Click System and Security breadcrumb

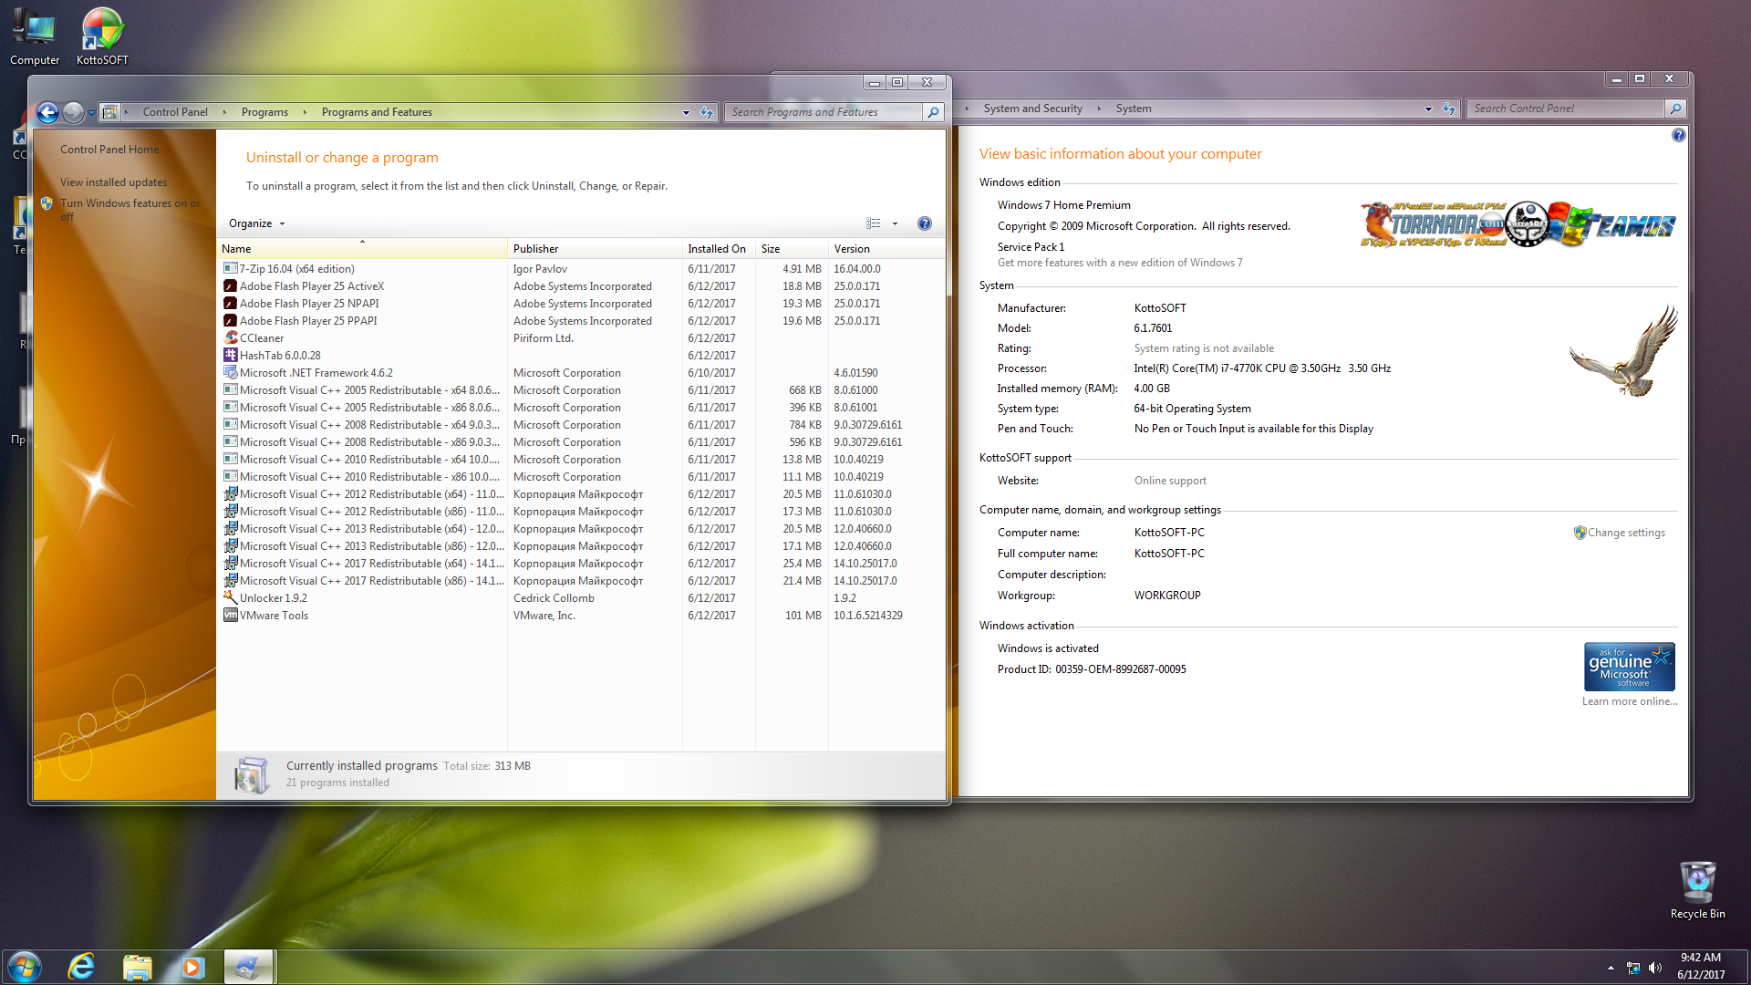coord(1032,109)
